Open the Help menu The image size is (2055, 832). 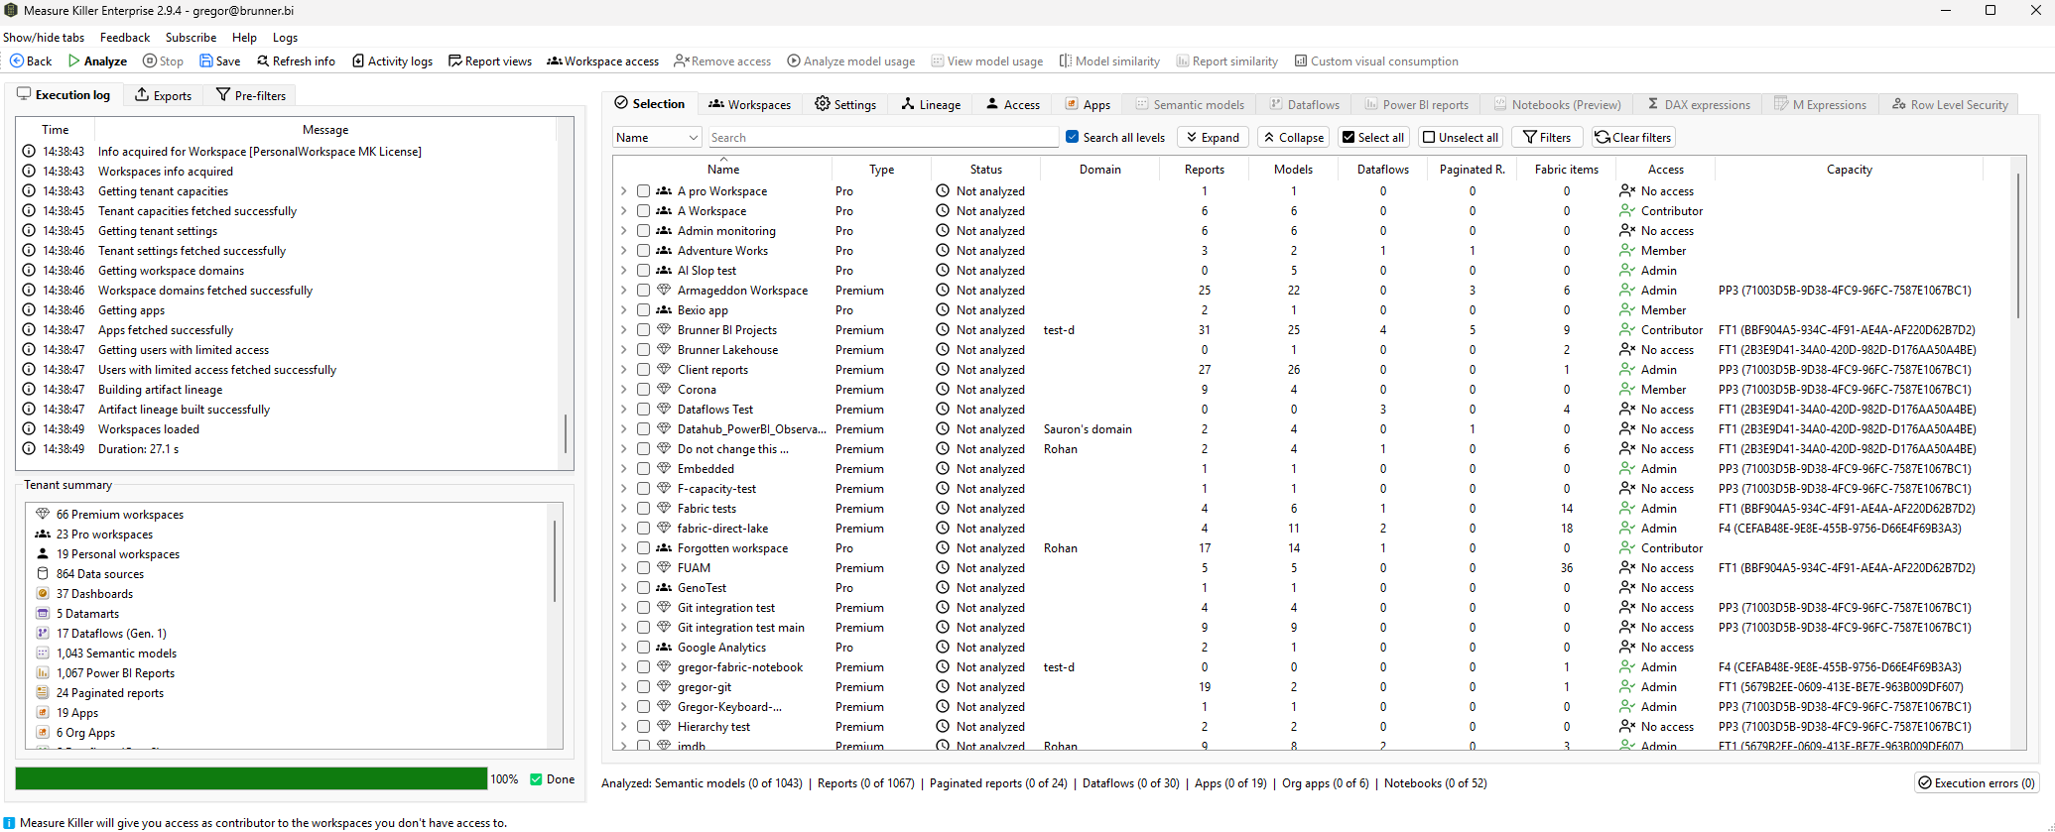(x=244, y=37)
